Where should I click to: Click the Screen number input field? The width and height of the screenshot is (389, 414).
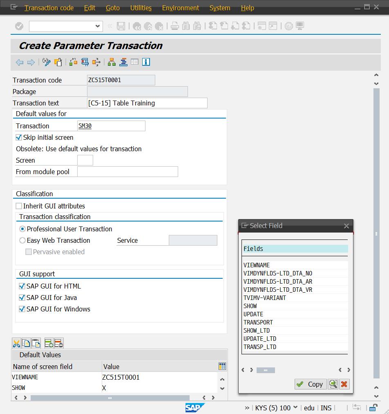point(85,160)
